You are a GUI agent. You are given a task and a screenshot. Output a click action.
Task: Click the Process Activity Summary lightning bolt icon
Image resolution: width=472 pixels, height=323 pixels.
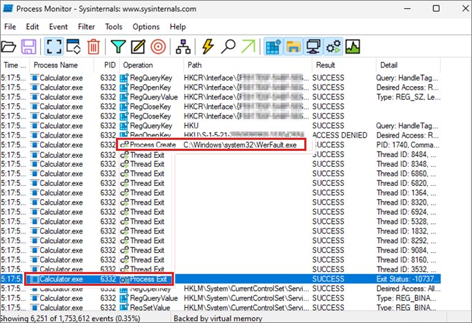tap(208, 47)
